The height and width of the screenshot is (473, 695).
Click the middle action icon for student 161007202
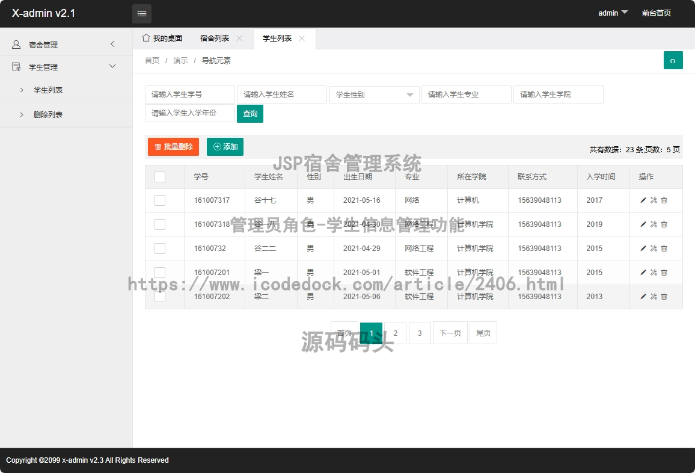654,297
